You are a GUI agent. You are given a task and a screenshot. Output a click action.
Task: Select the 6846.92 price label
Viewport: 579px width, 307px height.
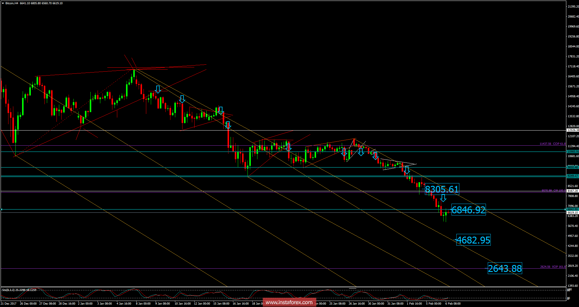[x=468, y=209]
